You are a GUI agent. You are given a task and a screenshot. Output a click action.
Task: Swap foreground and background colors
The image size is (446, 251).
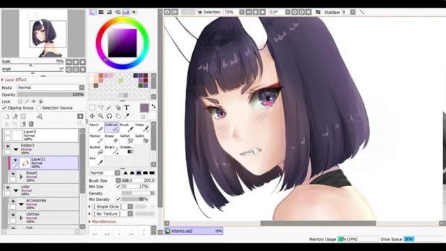(x=153, y=107)
